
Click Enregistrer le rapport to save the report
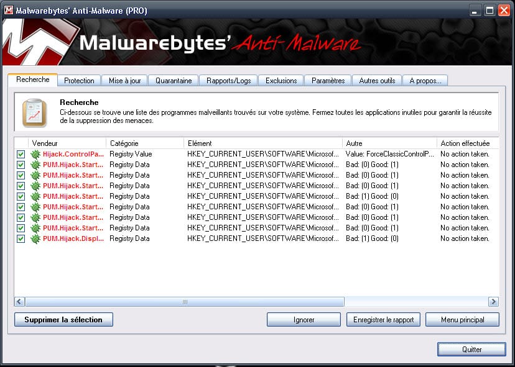point(383,320)
